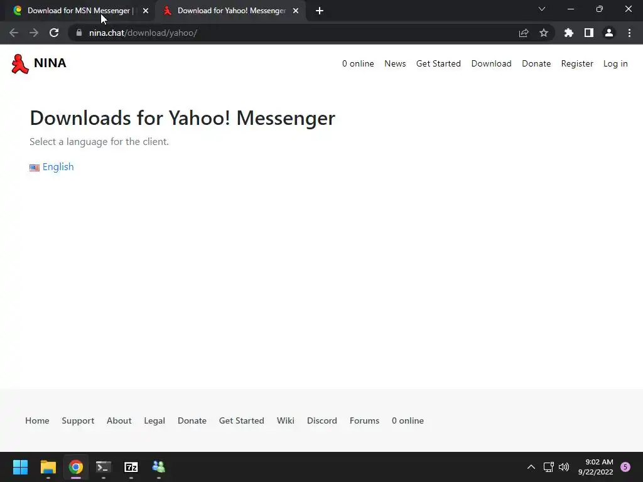Click the browser forward arrow

[x=34, y=33]
